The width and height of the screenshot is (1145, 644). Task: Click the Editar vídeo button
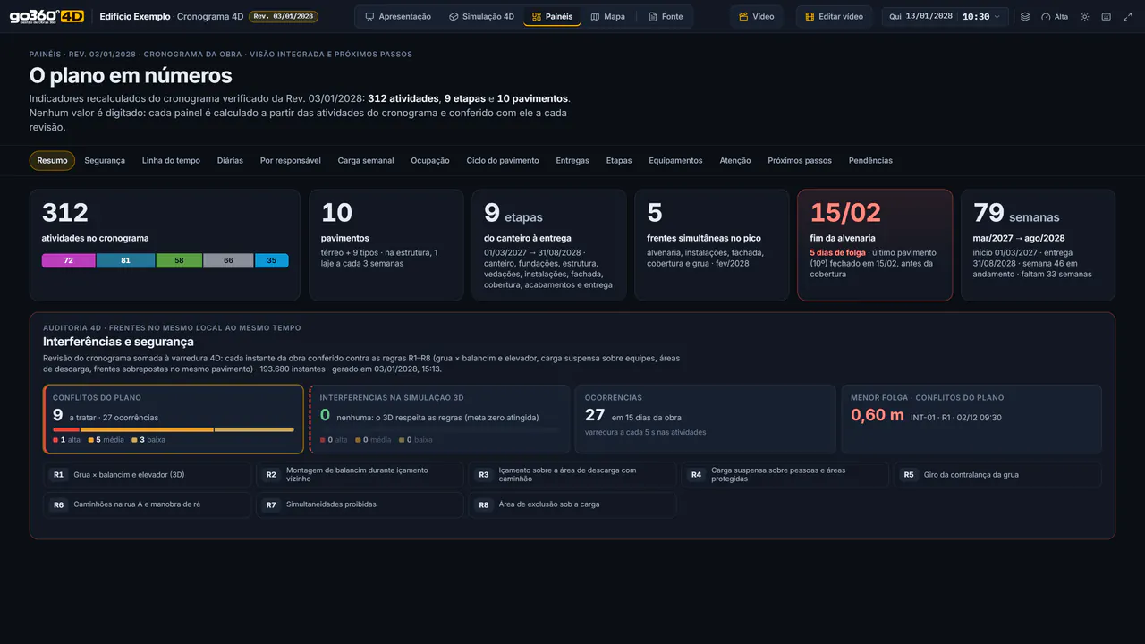pos(835,17)
